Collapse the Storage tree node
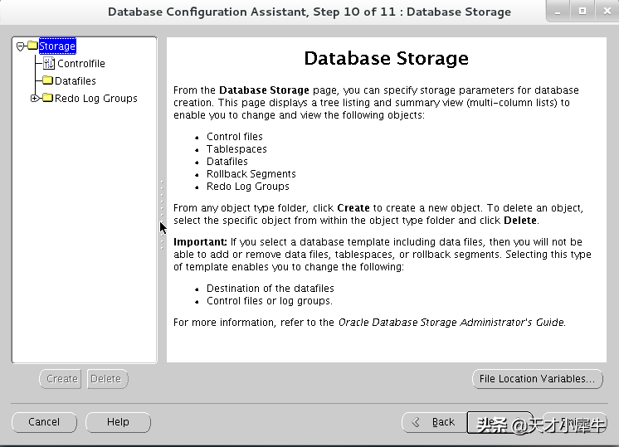Screen dimensions: 619x447 click(21, 46)
